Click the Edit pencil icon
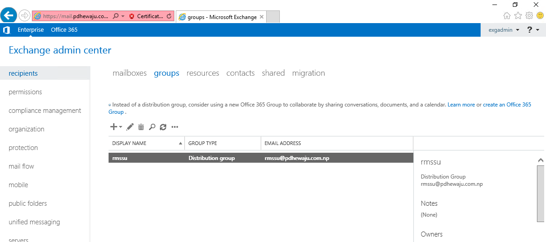Image resolution: width=546 pixels, height=242 pixels. [130, 127]
